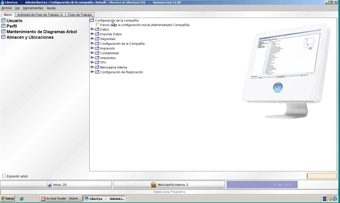Click the language indicator ES in system tray
Viewport: 340px width, 203px height.
(x=325, y=199)
